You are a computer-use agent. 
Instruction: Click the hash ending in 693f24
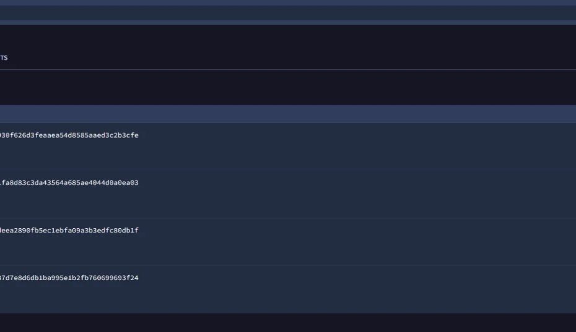[x=68, y=278]
